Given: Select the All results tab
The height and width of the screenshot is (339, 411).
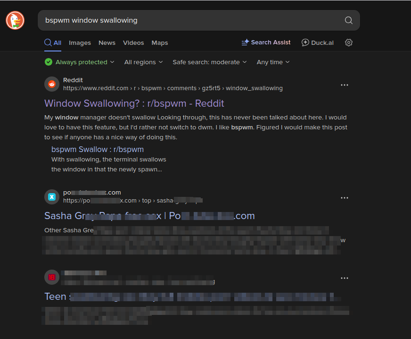Looking at the screenshot, I should point(53,43).
